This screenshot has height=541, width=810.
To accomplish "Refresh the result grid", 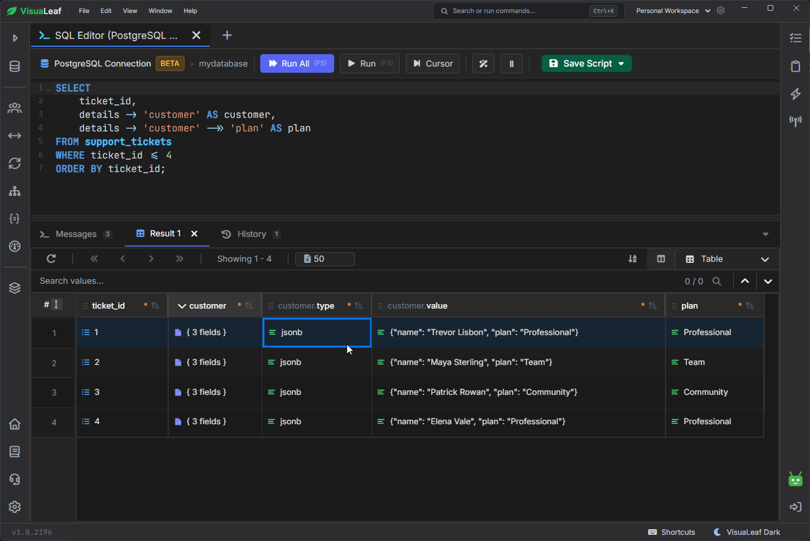I will tap(51, 259).
